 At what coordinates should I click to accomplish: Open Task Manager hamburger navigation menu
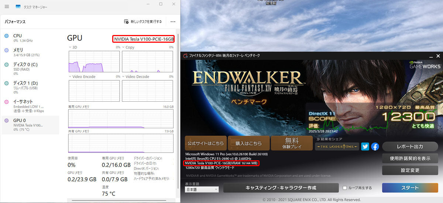pyautogui.click(x=7, y=7)
